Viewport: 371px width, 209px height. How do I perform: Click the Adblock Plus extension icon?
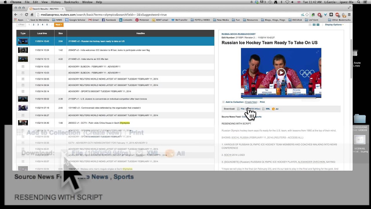337,15
